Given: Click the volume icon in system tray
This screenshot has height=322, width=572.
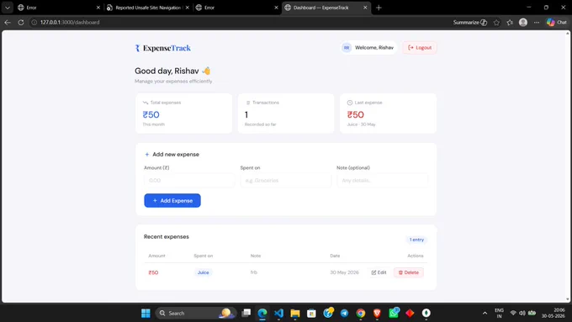Looking at the screenshot, I should click(x=522, y=314).
